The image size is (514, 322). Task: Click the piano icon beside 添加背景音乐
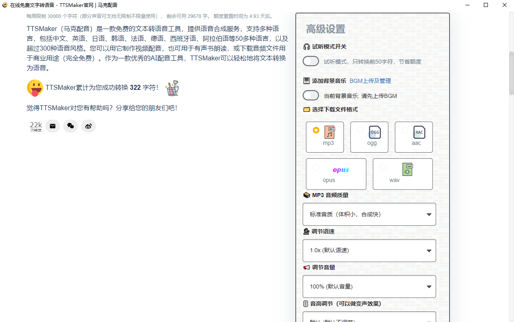[x=306, y=80]
